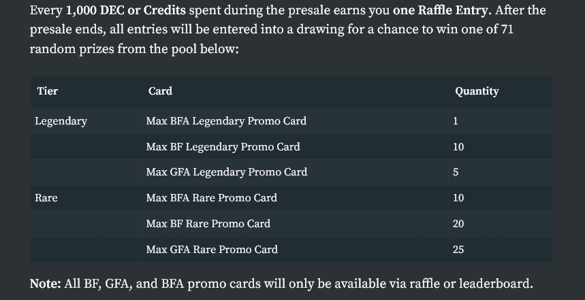Click quantity 25 for GFA Rare
Image resolution: width=585 pixels, height=300 pixels.
tap(458, 249)
